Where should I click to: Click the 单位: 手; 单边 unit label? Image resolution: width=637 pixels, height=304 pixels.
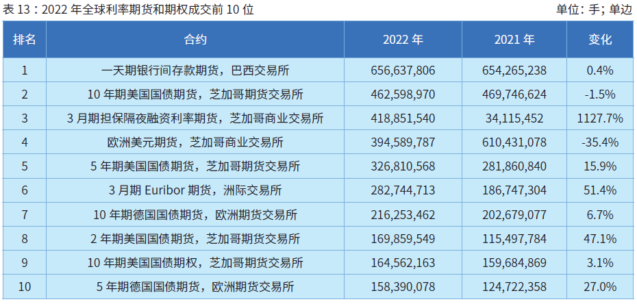pyautogui.click(x=595, y=10)
